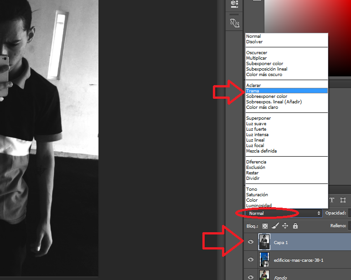Screen dimensions: 351x280
Task: Select Multiplicar blend mode
Action: tap(287, 58)
